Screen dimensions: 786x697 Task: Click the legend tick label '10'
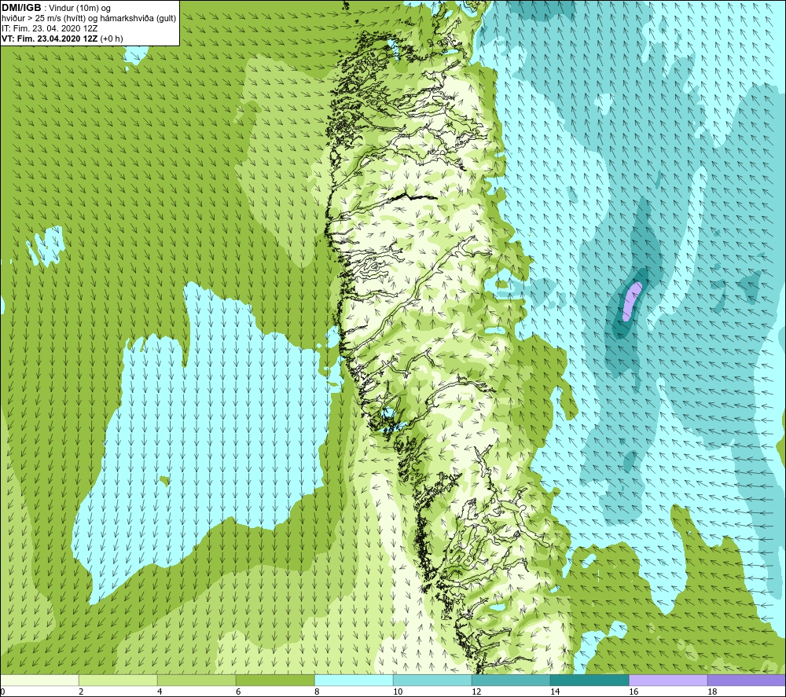(x=398, y=692)
